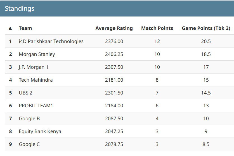Open Morgan Stanley team page

pos(37,54)
